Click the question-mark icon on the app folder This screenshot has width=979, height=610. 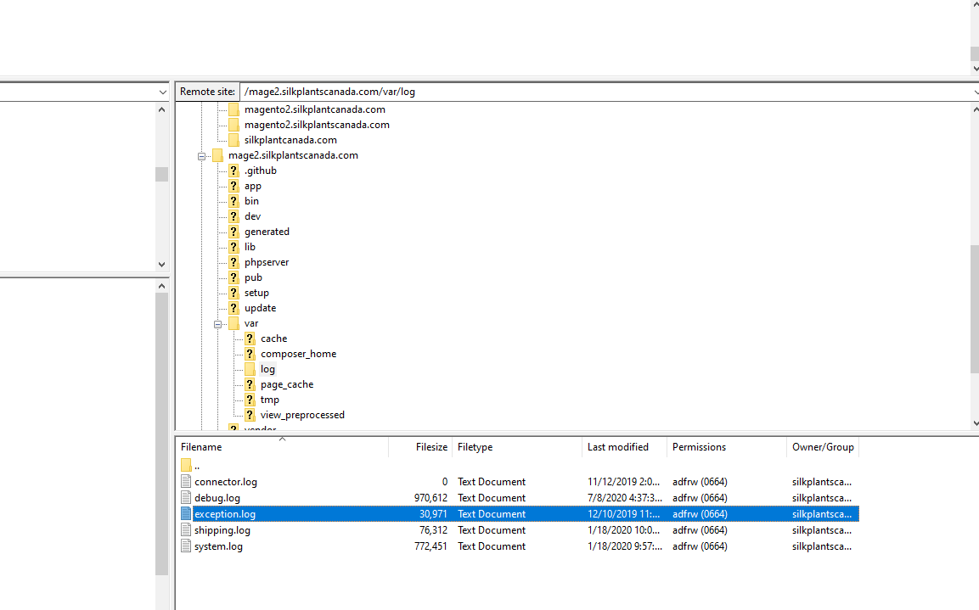233,185
